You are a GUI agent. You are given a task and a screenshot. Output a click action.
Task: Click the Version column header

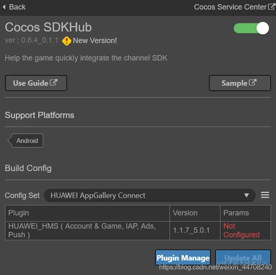pyautogui.click(x=195, y=213)
